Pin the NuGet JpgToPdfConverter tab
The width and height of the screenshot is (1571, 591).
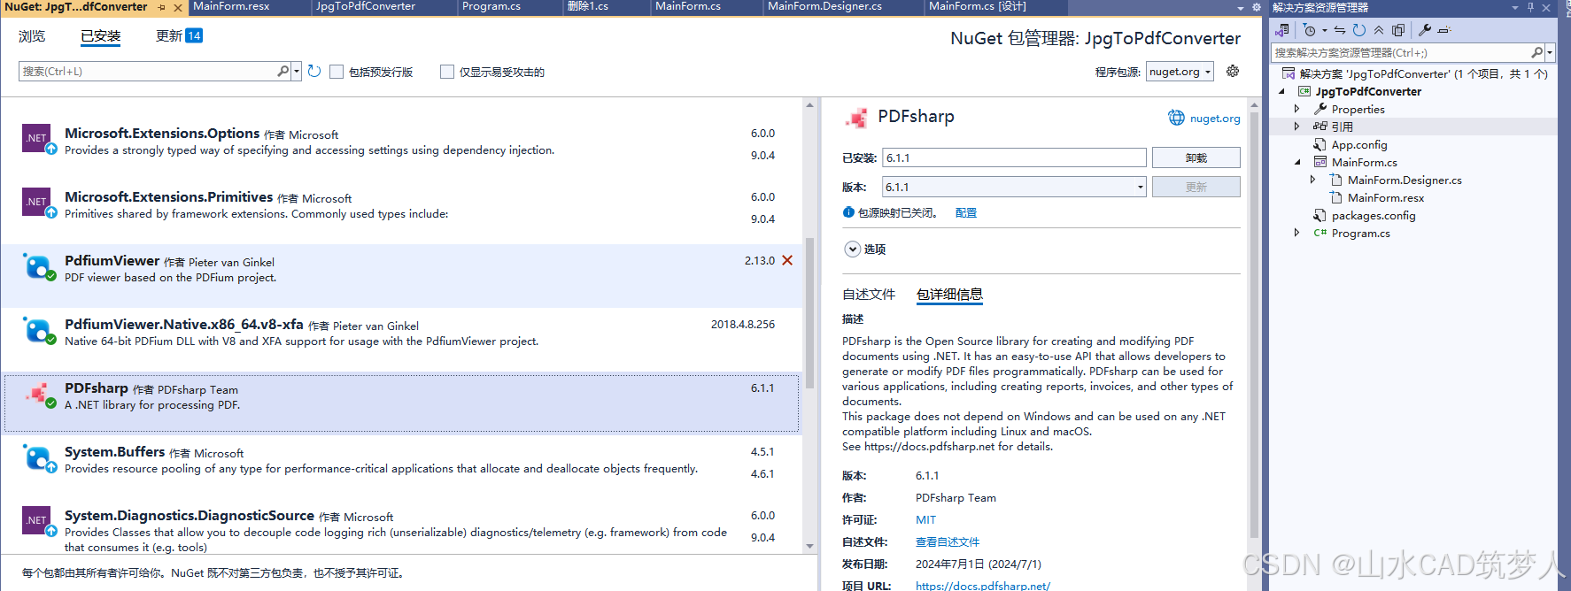pos(162,7)
